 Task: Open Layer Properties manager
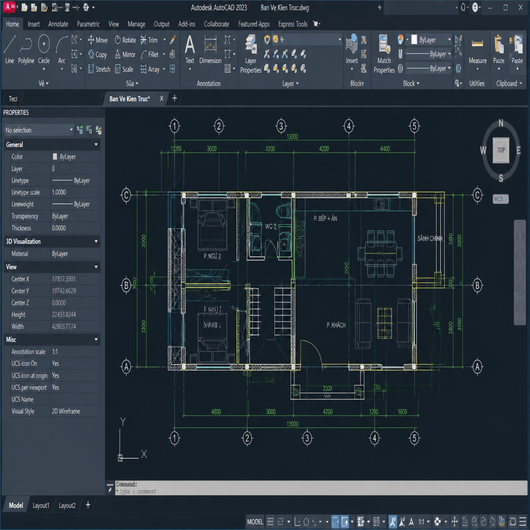click(251, 54)
